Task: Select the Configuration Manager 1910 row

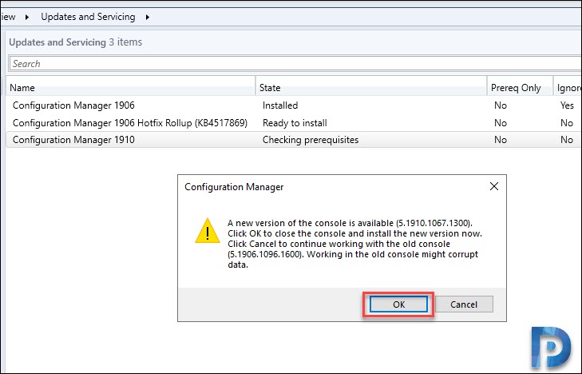Action: coord(293,140)
